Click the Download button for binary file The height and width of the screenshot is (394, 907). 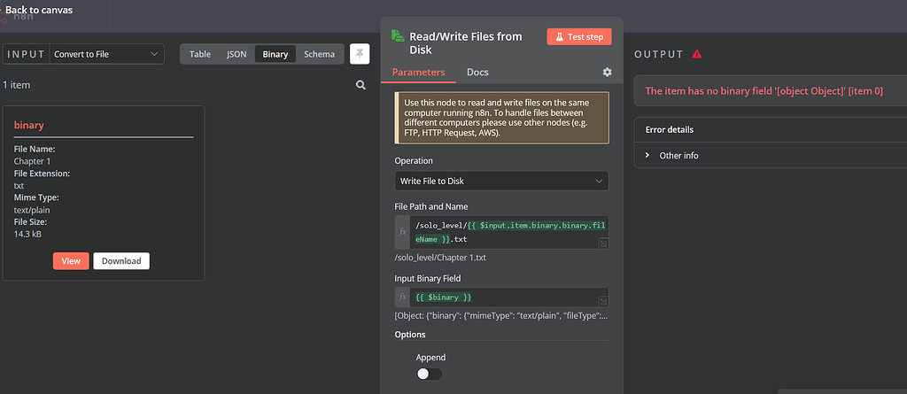click(x=121, y=261)
